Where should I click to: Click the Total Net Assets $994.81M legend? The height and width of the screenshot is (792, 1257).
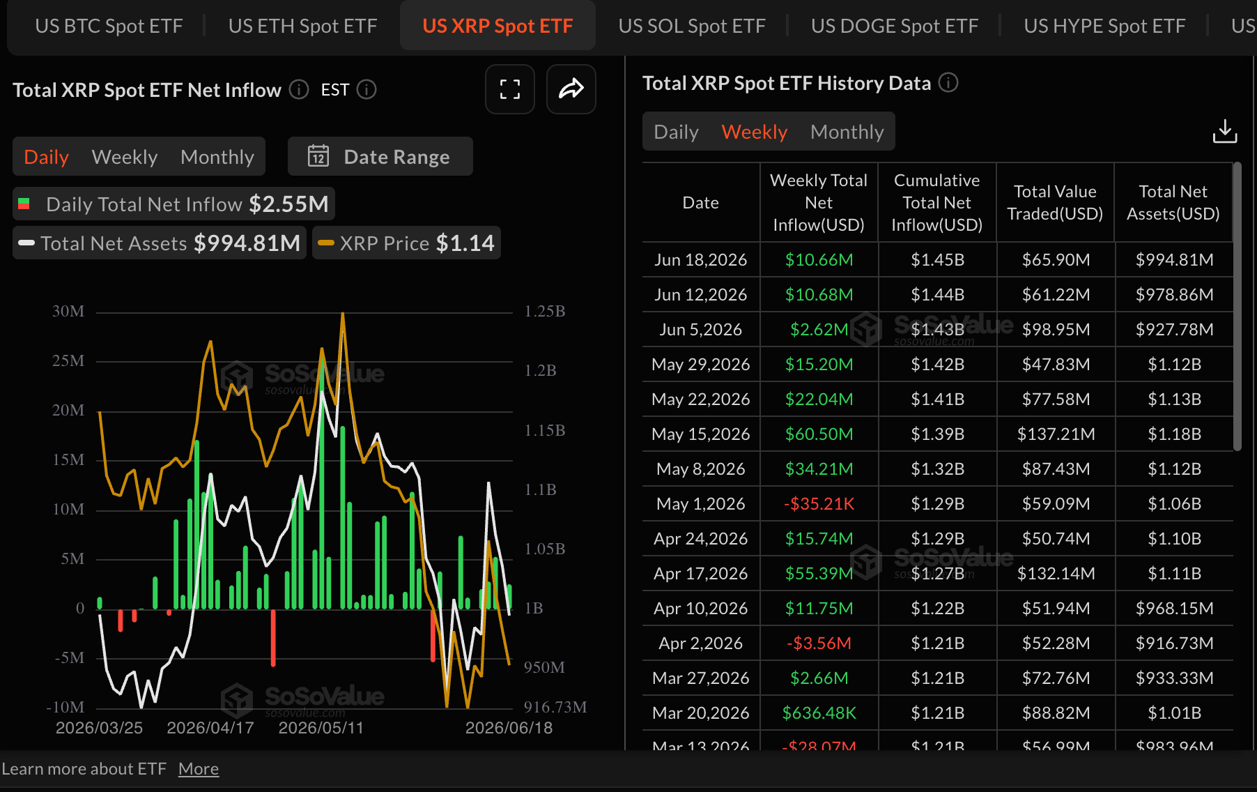160,243
